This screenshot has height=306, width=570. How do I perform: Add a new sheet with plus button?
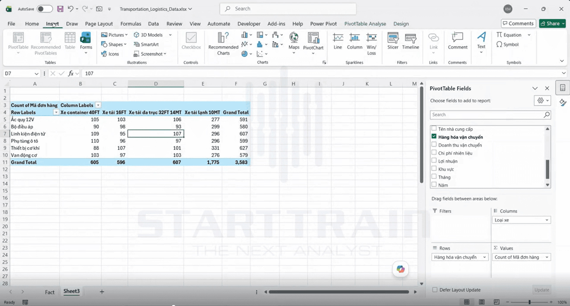102,292
